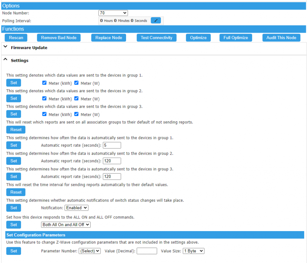This screenshot has width=307, height=263.
Task: Toggle Meter (kWh) checkbox for group 3
Action: click(x=44, y=114)
